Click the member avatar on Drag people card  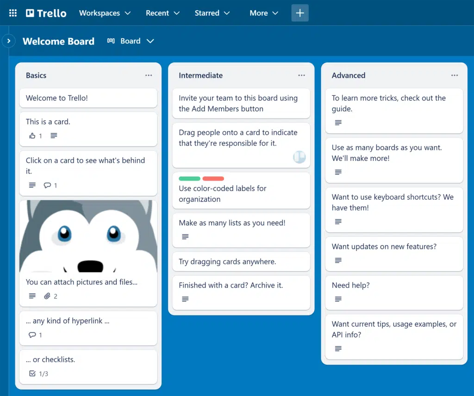click(299, 157)
